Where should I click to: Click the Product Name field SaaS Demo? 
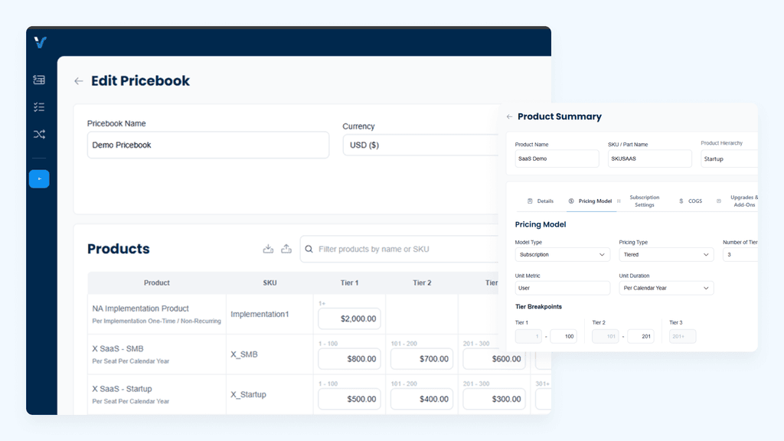point(557,158)
